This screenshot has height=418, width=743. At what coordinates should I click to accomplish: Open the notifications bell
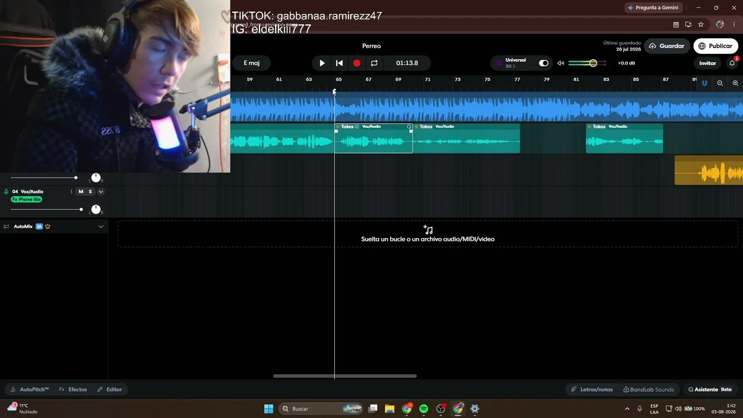tap(732, 63)
